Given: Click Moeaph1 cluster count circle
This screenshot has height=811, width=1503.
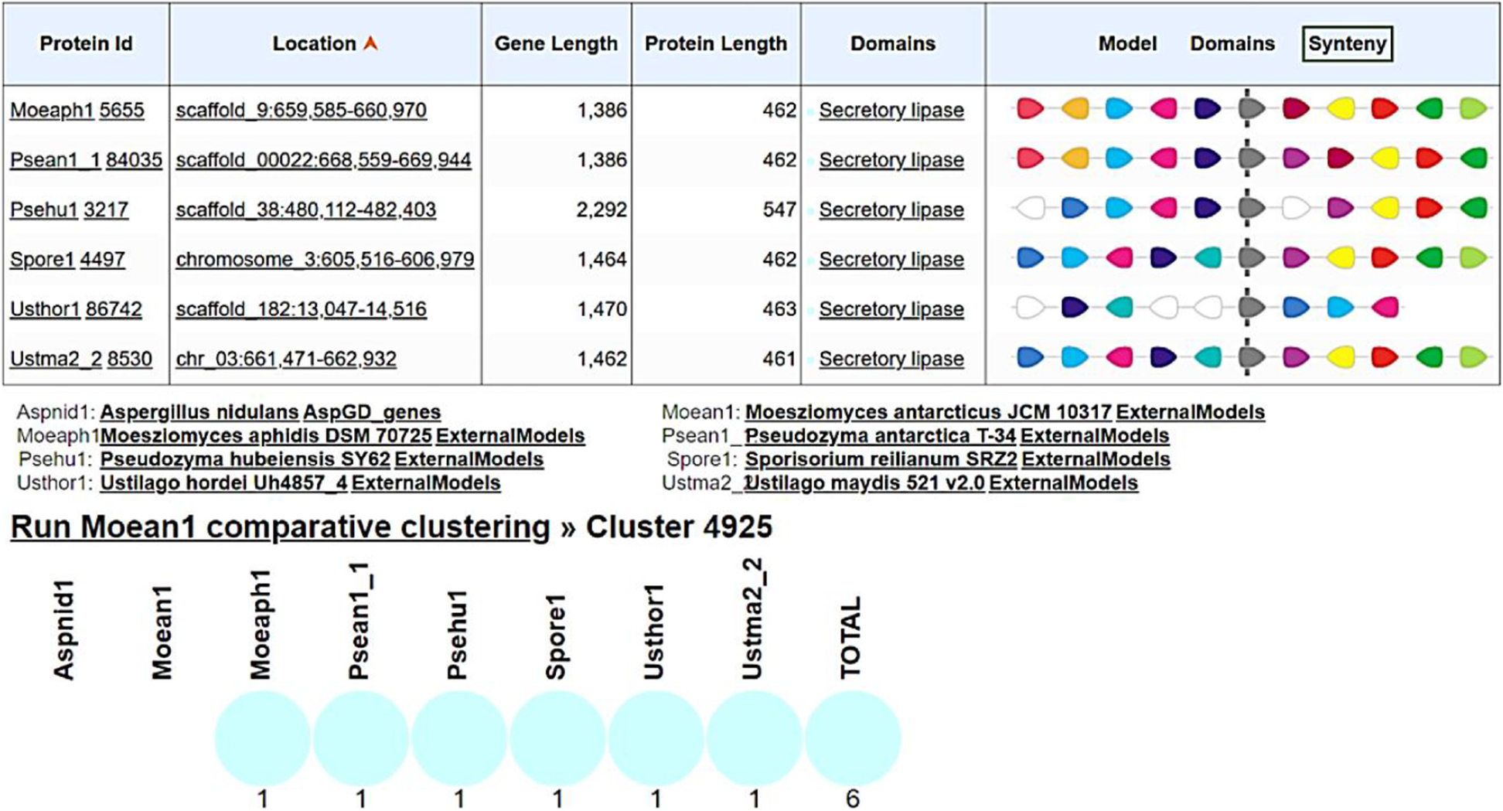Looking at the screenshot, I should tap(262, 738).
